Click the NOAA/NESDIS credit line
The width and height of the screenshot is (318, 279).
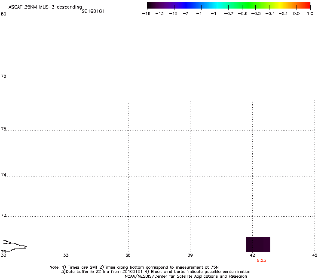pyautogui.click(x=186, y=276)
